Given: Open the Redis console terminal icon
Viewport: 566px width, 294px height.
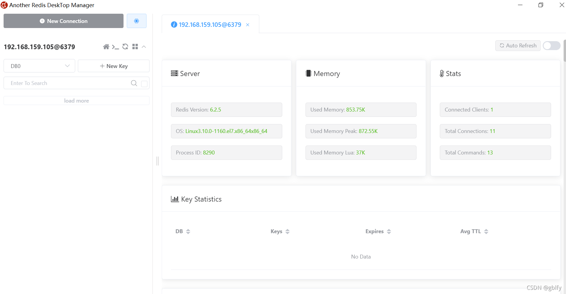Looking at the screenshot, I should [115, 47].
